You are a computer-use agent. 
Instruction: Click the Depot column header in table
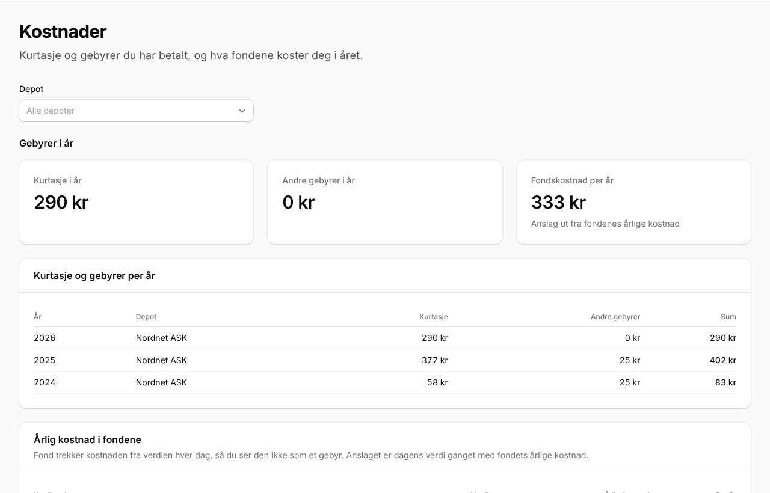click(146, 316)
